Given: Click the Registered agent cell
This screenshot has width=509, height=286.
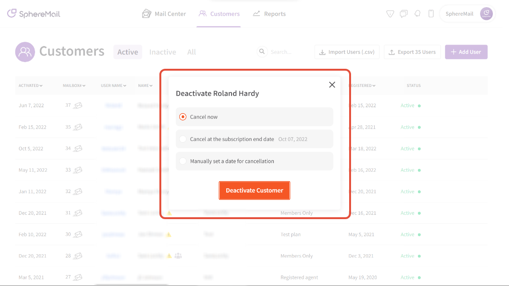Looking at the screenshot, I should pyautogui.click(x=299, y=277).
